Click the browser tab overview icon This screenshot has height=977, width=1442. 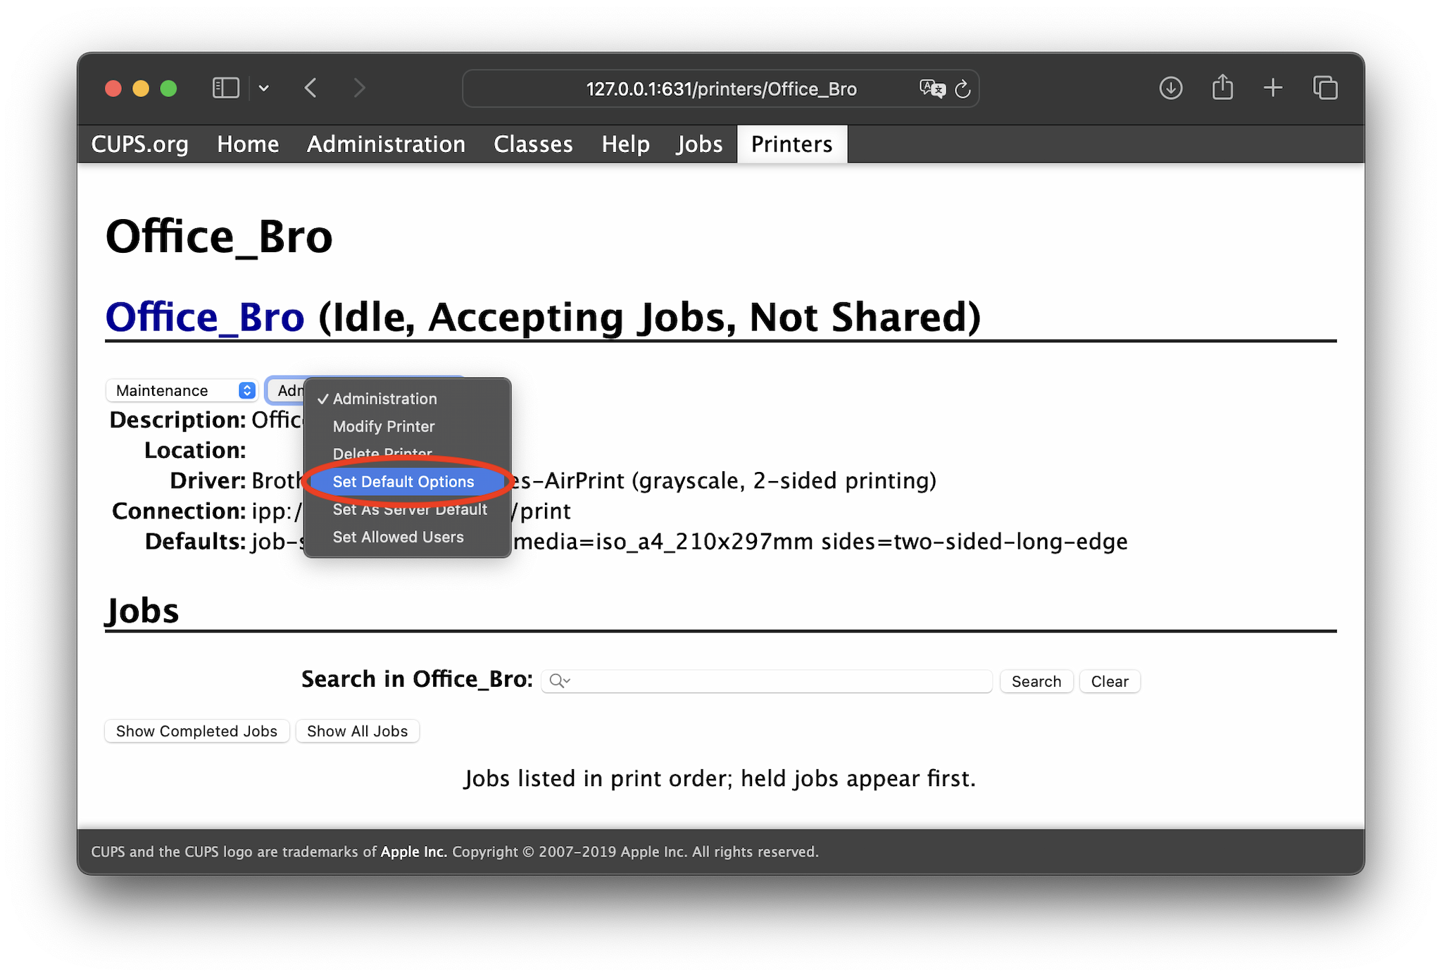point(1325,88)
